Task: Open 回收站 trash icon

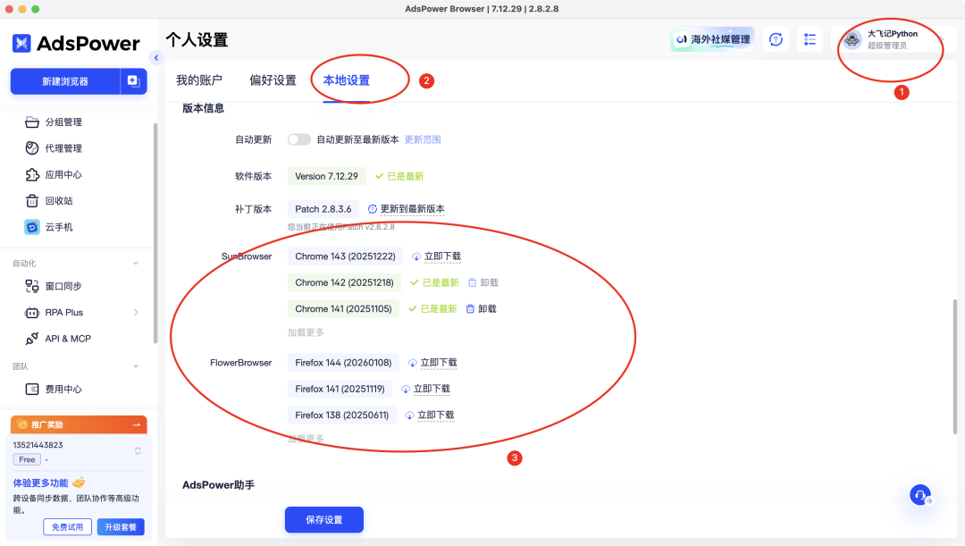Action: 32,201
